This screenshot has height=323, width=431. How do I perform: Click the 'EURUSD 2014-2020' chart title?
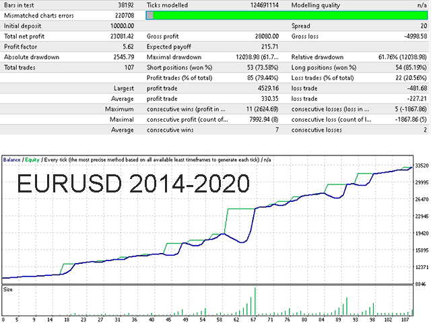133,184
